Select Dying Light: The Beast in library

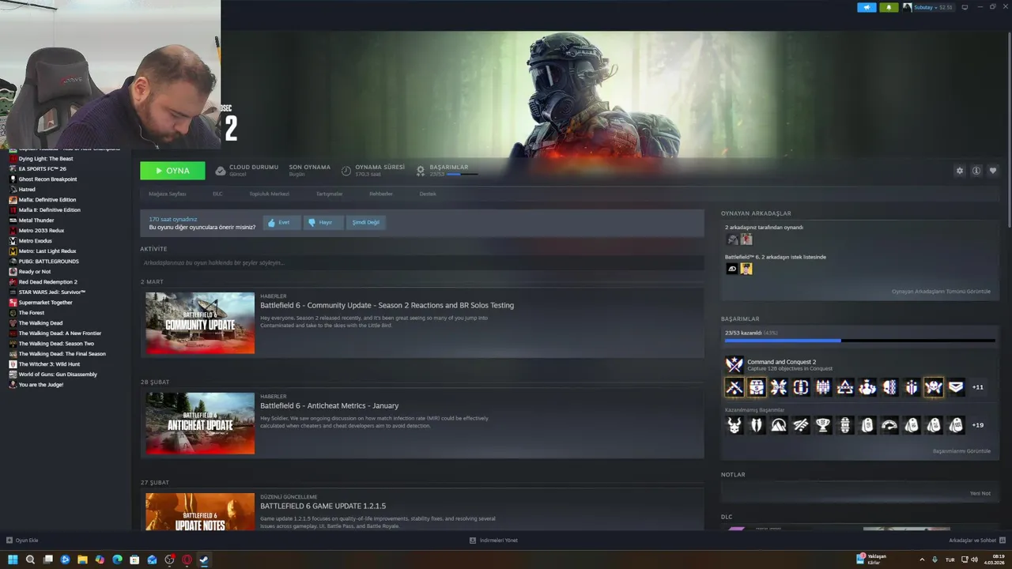tap(46, 159)
